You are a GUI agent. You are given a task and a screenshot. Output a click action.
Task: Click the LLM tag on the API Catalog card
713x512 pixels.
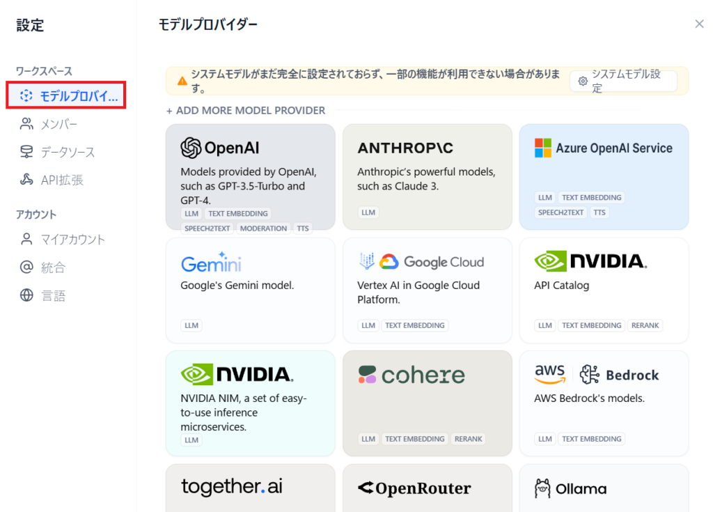tap(544, 325)
